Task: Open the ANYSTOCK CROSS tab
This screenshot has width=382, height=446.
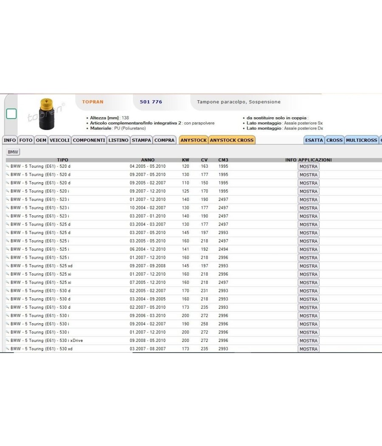Action: (232, 140)
